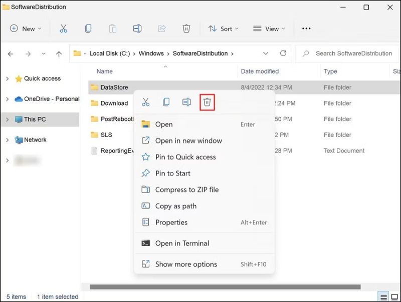Click the Cut scissors icon in context menu

point(146,102)
